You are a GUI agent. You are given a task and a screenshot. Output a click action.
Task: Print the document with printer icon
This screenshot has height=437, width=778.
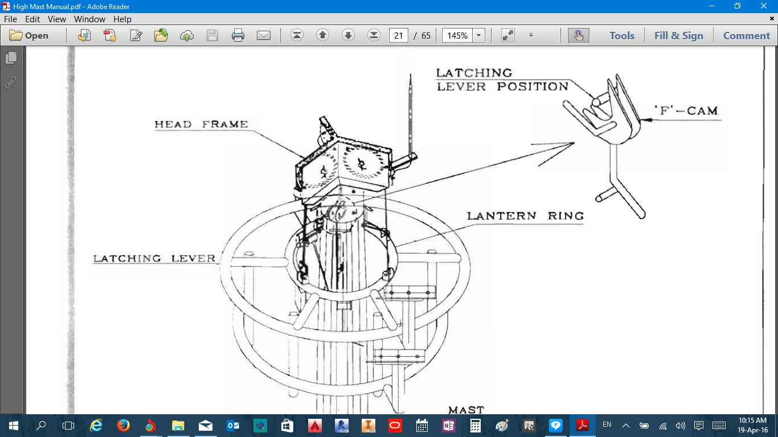(238, 35)
